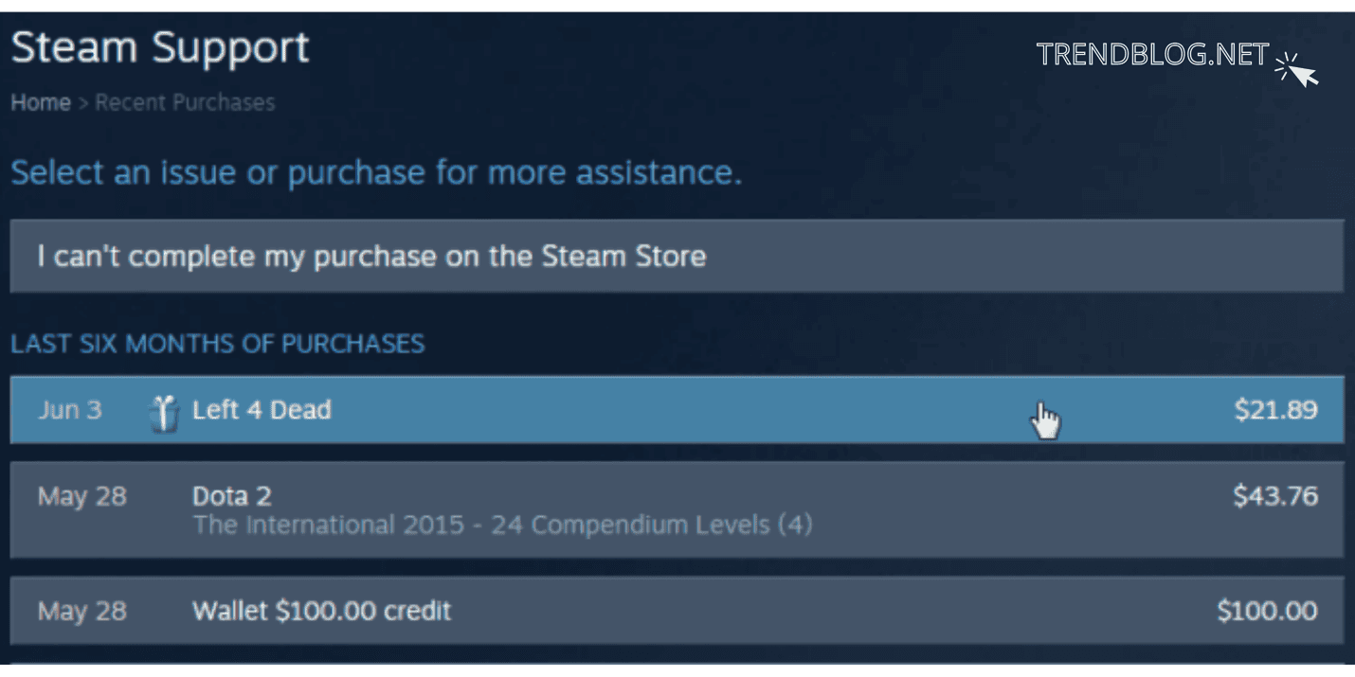
Task: Click the $21.89 price for Left 4 Dead
Action: point(1276,410)
